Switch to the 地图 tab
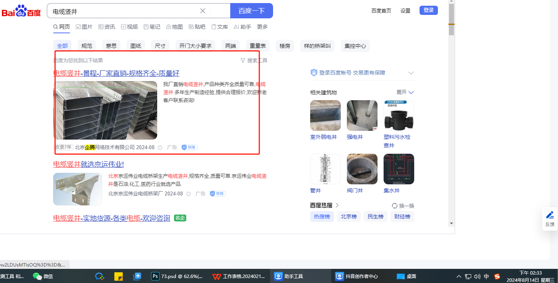 click(174, 27)
